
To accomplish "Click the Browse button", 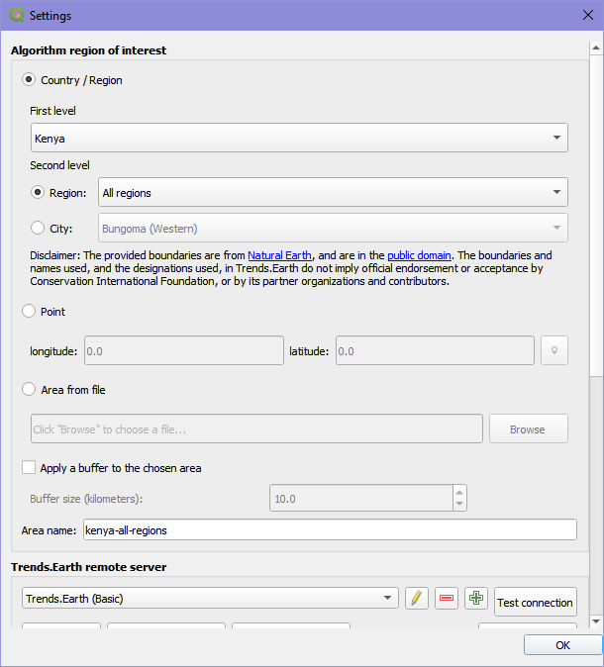I will pyautogui.click(x=528, y=429).
